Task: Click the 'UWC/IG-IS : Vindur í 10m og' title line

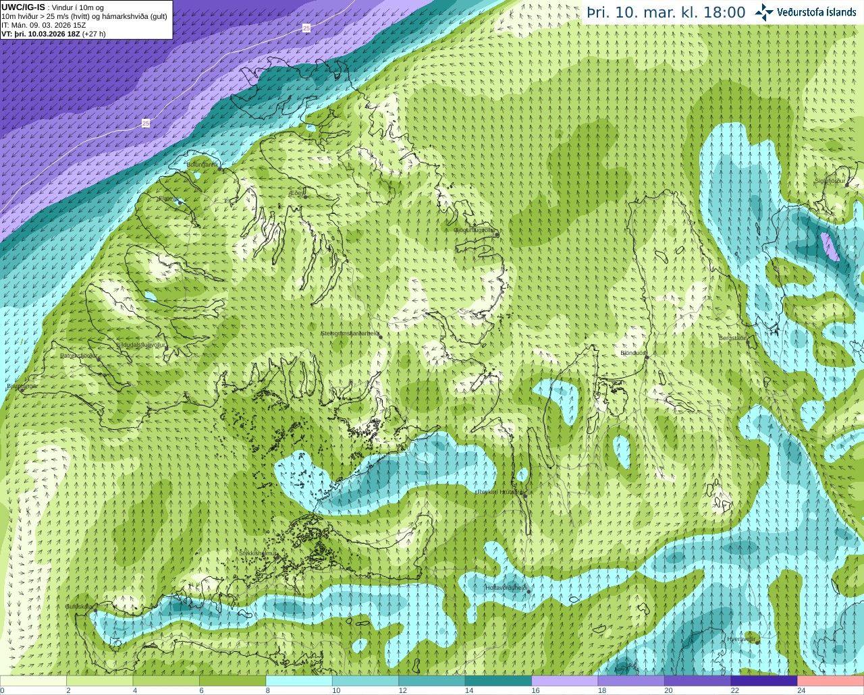Action: 53,7
